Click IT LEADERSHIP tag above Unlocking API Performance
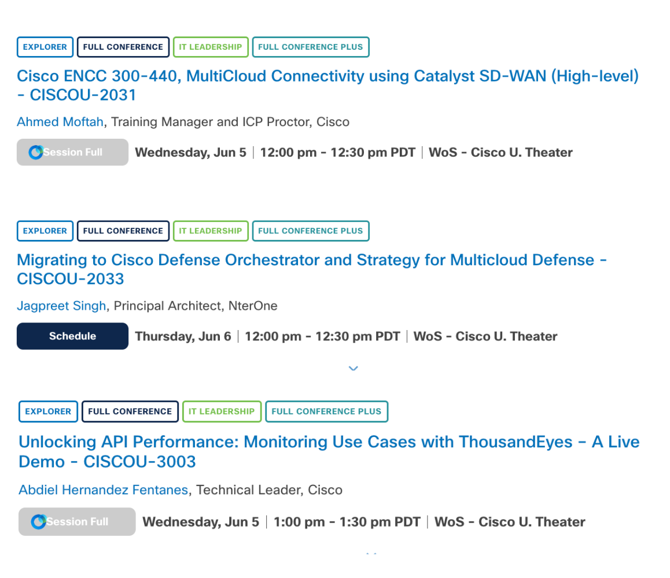670x578 pixels. tap(222, 412)
